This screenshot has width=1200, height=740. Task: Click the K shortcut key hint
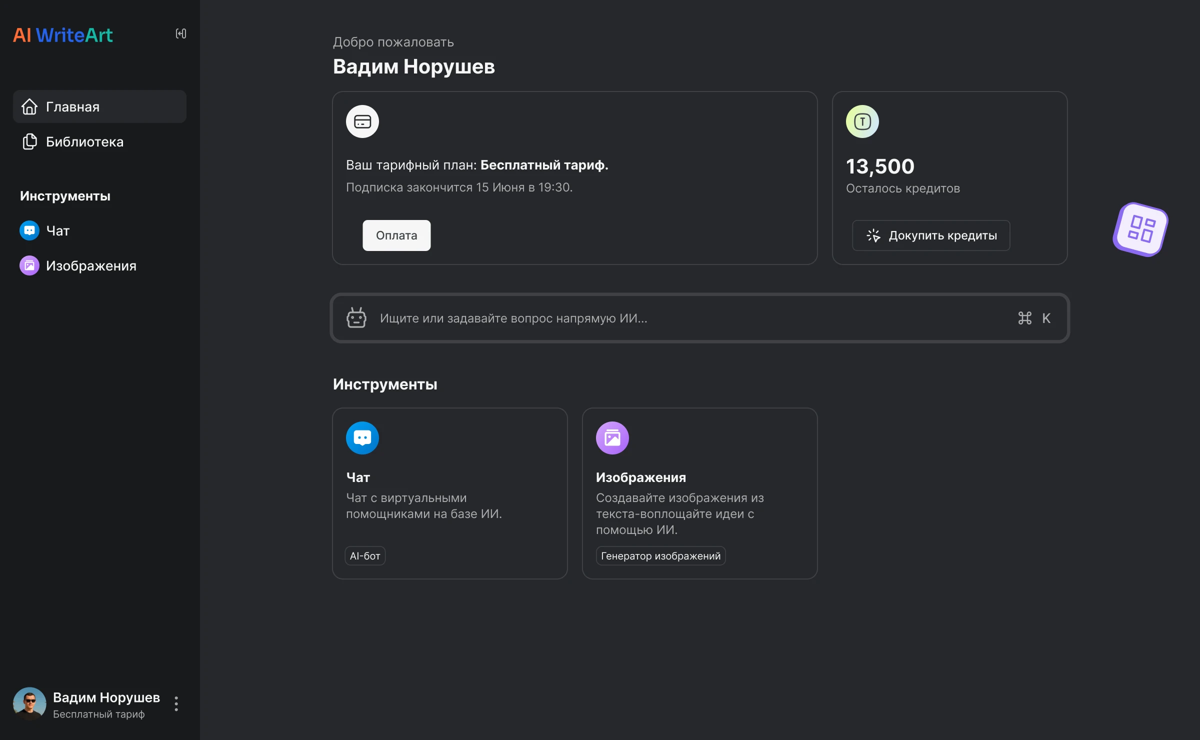coord(1046,318)
